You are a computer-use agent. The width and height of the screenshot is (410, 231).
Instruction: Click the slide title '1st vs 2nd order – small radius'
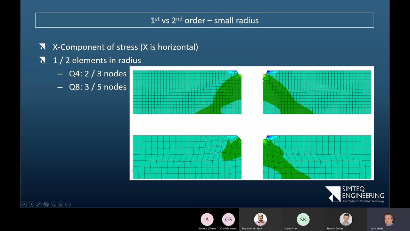(204, 20)
